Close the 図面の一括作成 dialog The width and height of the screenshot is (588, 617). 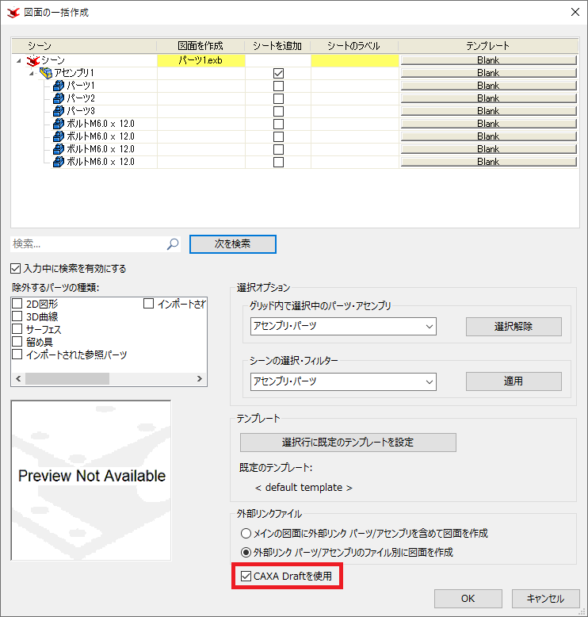click(x=575, y=12)
